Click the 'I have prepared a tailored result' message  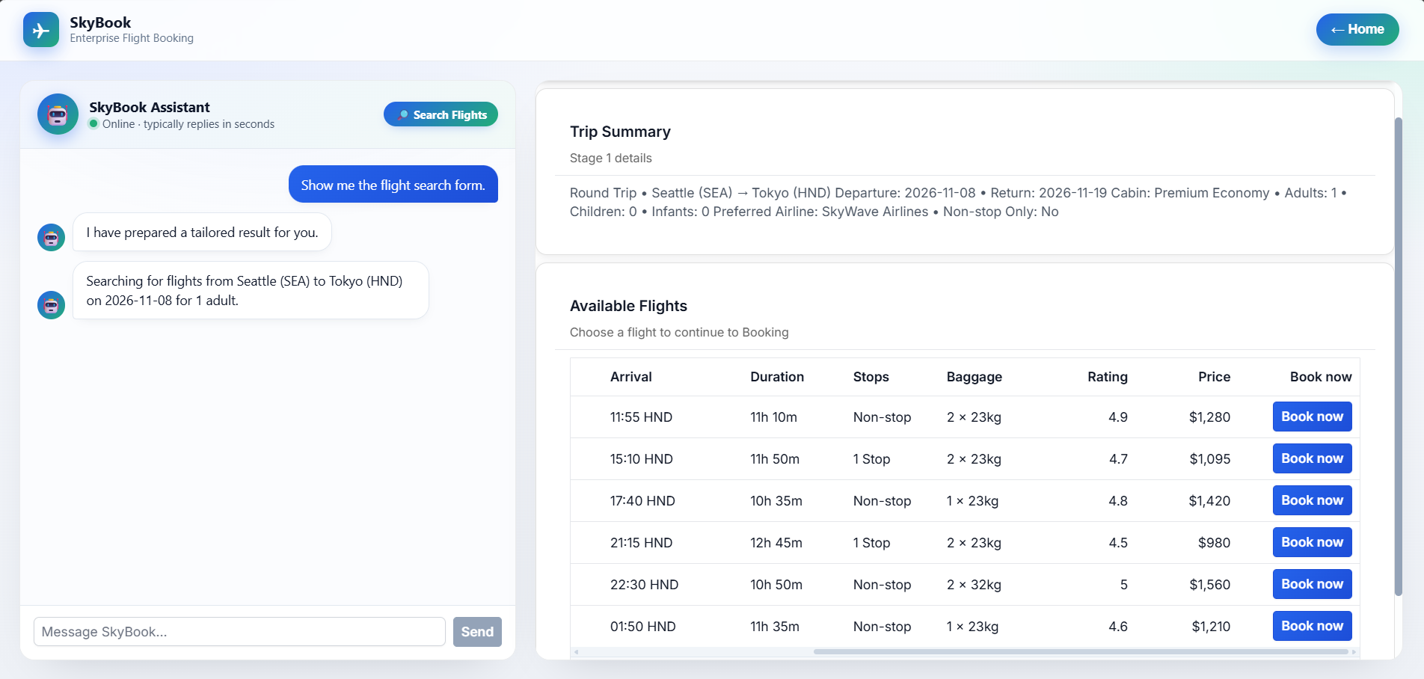pyautogui.click(x=202, y=233)
